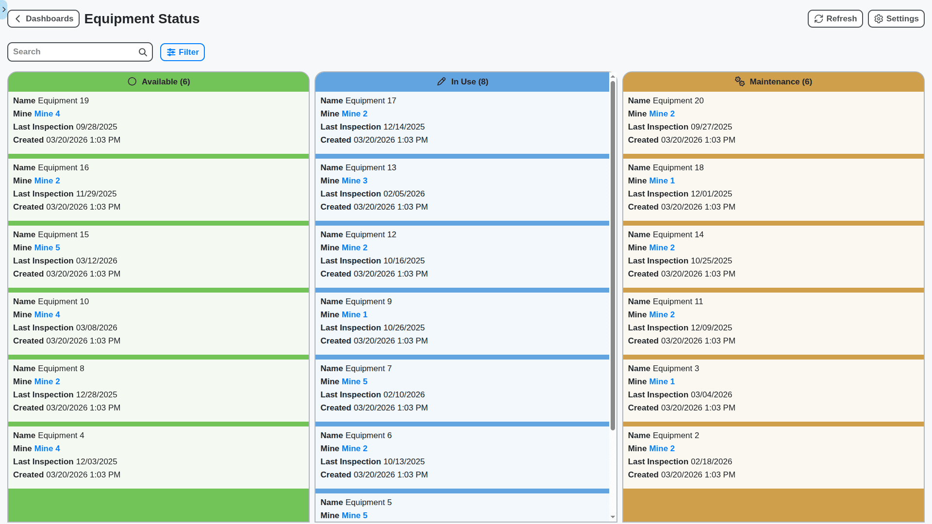Click the gears icon on the Maintenance header
The image size is (932, 524).
click(x=740, y=82)
